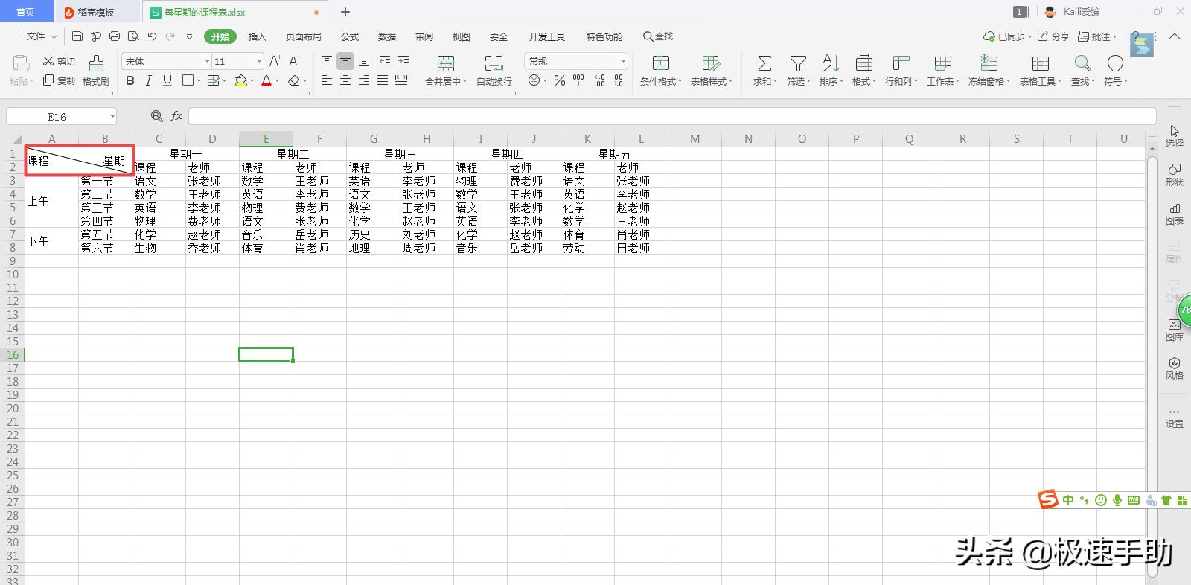
Task: Expand the Conditional Formatting (条件格式) menu
Action: tap(680, 82)
